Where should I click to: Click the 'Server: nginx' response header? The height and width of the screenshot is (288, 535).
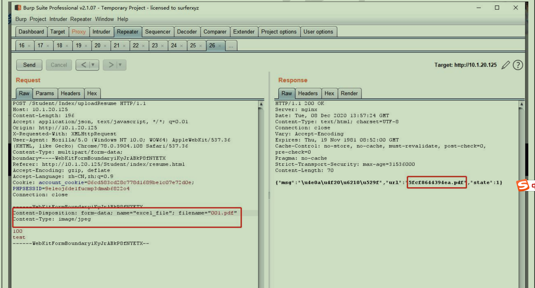coord(296,109)
